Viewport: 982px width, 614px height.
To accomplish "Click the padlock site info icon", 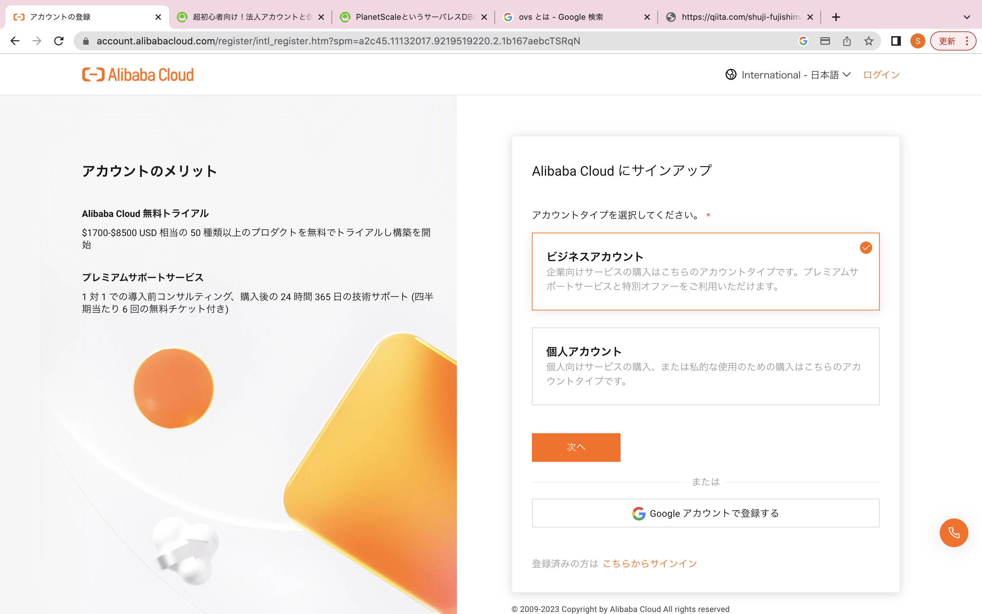I will click(86, 41).
